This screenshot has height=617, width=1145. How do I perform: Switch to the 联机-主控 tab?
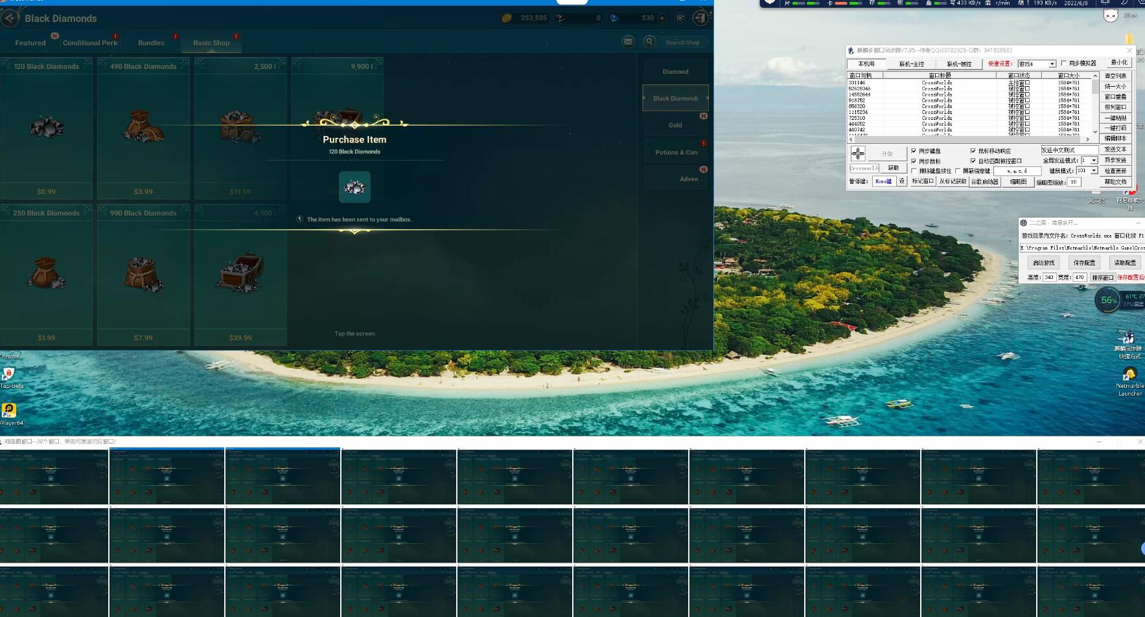click(911, 64)
